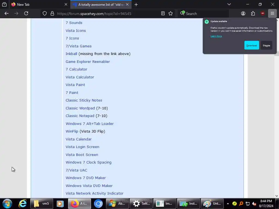Open the Vista Paint link
This screenshot has width=279, height=209.
(75, 85)
